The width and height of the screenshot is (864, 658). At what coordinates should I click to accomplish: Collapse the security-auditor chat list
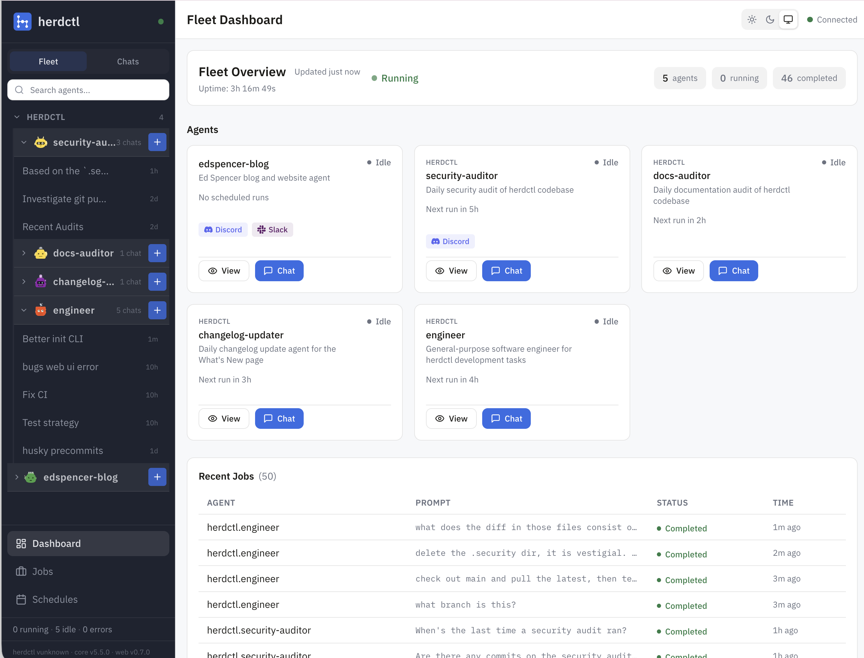point(24,142)
